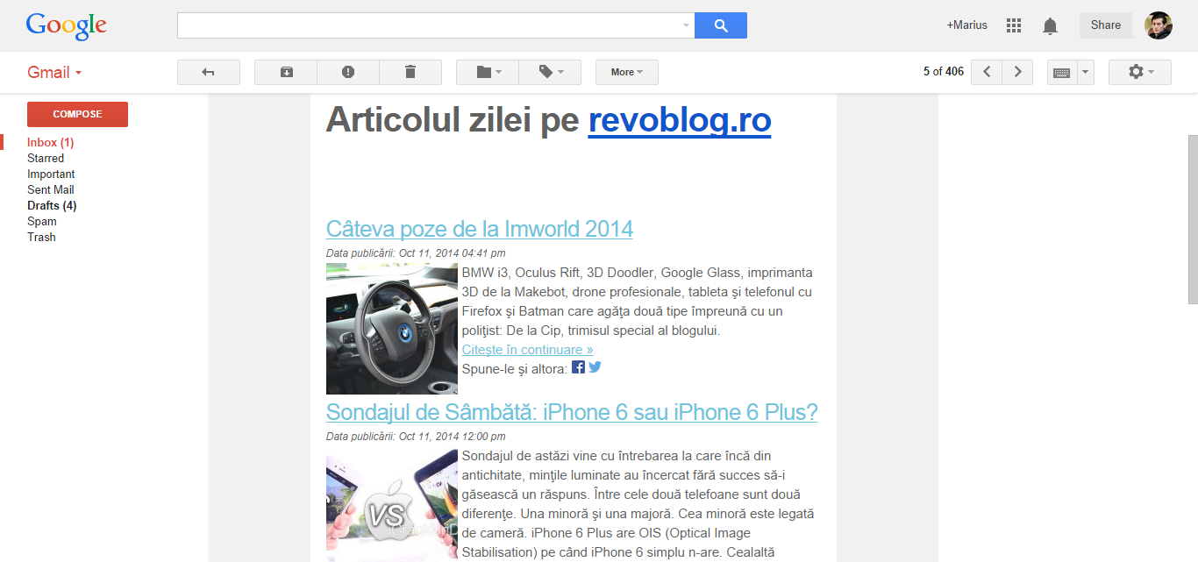Image resolution: width=1198 pixels, height=562 pixels.
Task: Click the vertical scrollbar thumb
Action: point(1193,219)
